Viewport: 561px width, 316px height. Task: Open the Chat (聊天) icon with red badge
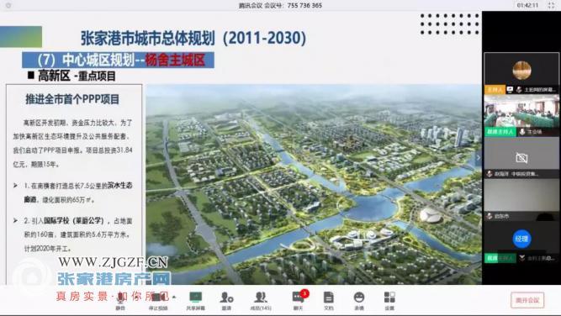299,298
